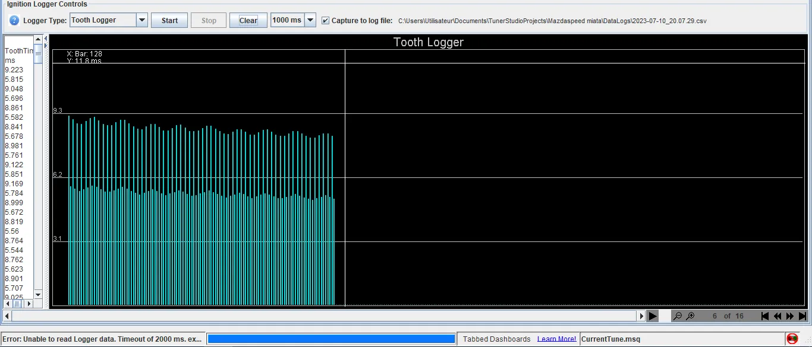Click the blue help question mark icon

point(14,21)
